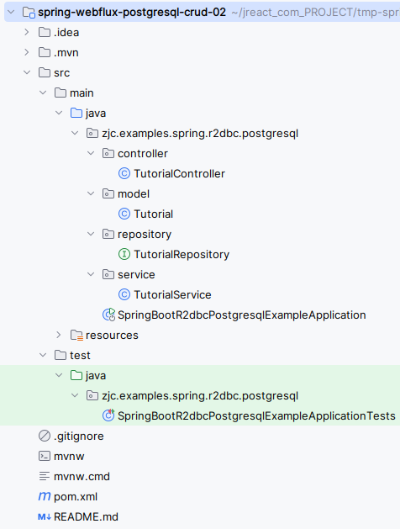Select the README.md file name
Screen dimensions: 400x529
tap(86, 517)
